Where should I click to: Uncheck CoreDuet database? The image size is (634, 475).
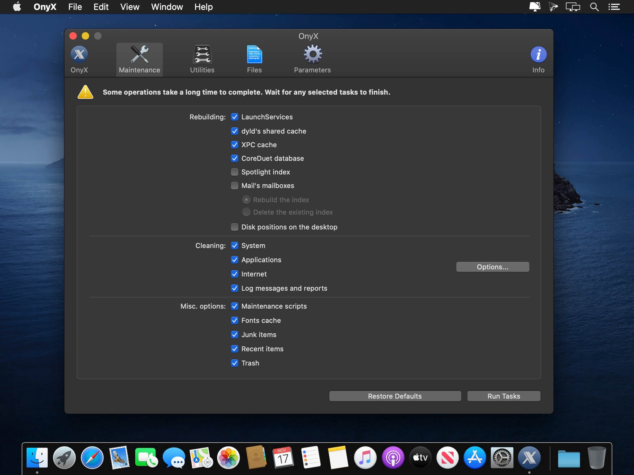tap(235, 158)
